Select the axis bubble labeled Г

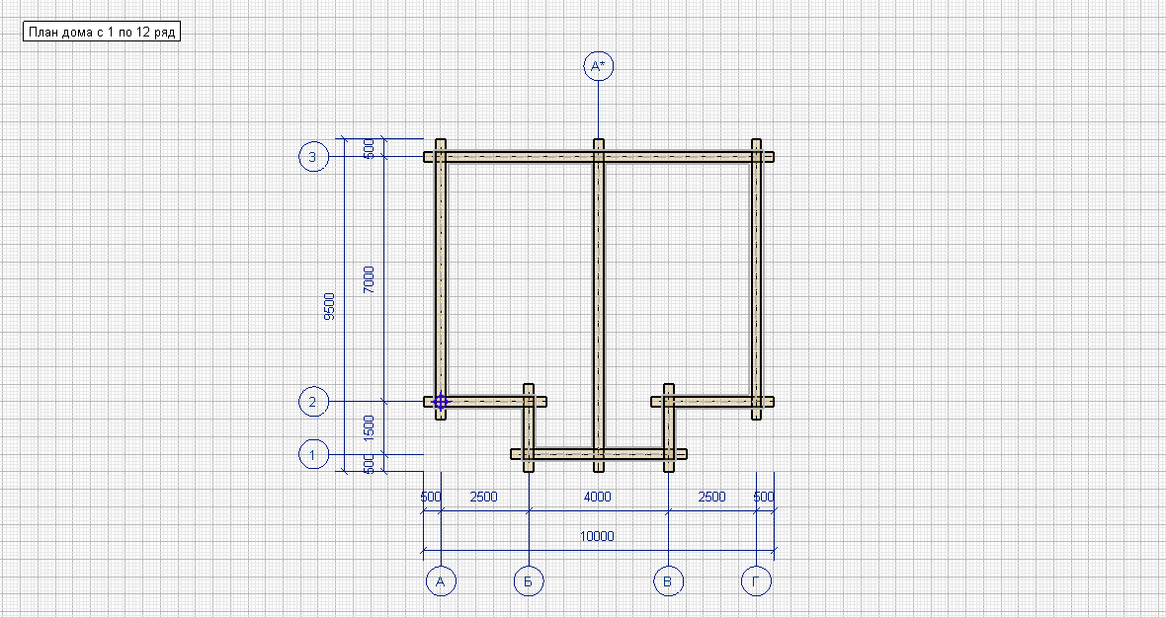[756, 582]
